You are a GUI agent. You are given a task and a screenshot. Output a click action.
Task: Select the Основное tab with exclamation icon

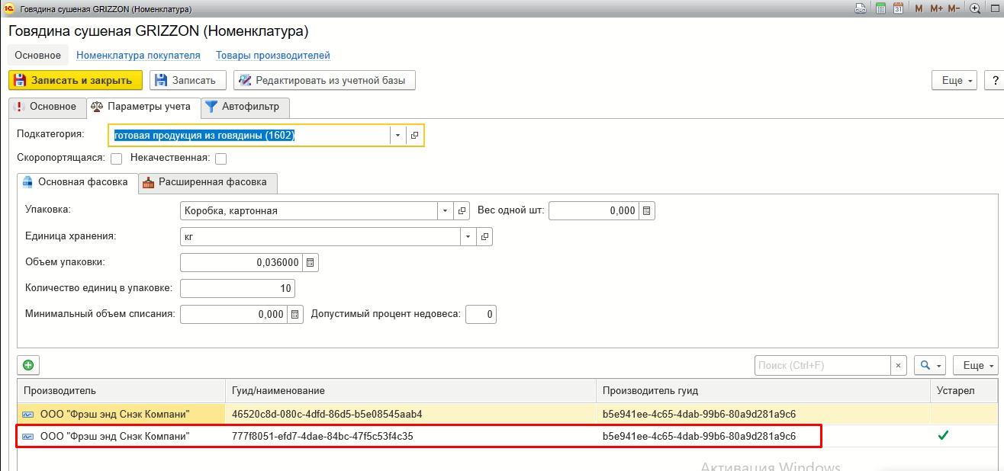tap(46, 107)
